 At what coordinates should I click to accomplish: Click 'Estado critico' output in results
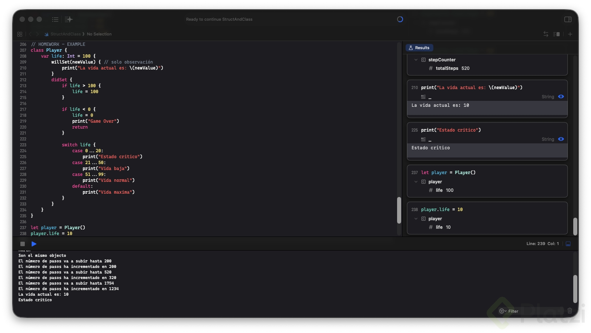pos(430,148)
